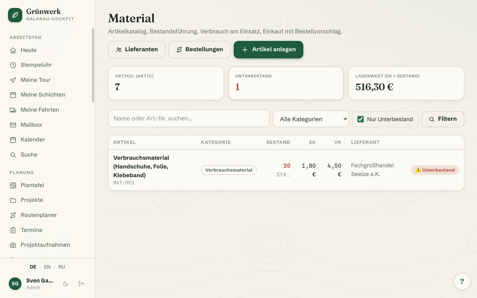Open the Unterbestand summary card
The image size is (477, 298).
point(286,83)
